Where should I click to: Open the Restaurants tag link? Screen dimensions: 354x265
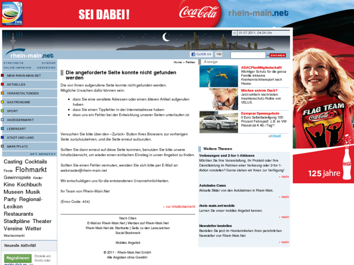click(19, 214)
